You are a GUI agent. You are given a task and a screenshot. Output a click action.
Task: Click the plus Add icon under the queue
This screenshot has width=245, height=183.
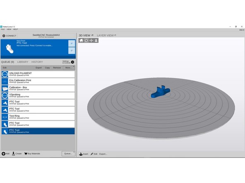pos(3,154)
